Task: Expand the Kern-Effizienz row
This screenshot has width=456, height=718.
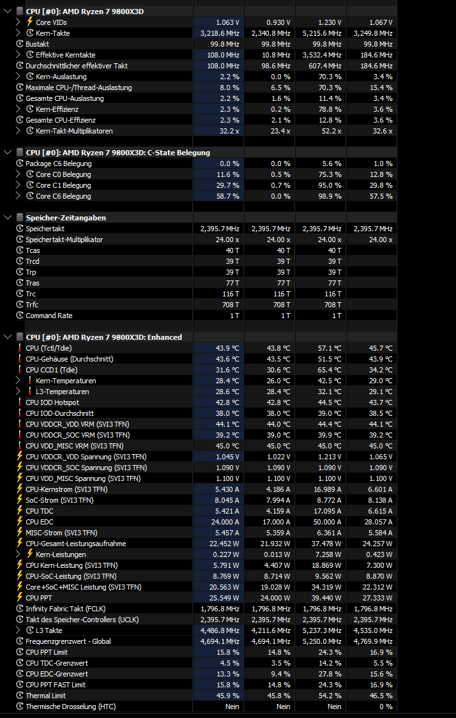Action: (x=18, y=109)
